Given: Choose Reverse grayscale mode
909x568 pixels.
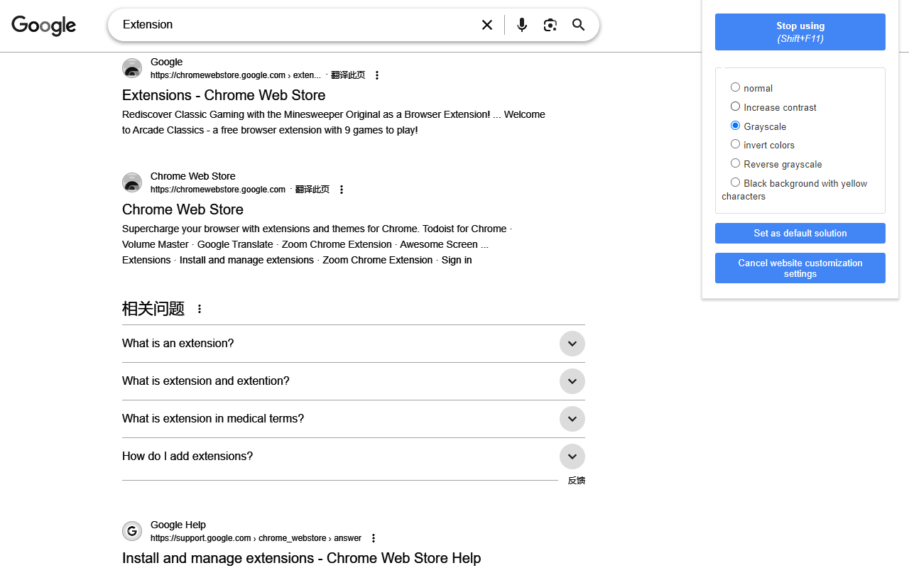Looking at the screenshot, I should pos(736,163).
